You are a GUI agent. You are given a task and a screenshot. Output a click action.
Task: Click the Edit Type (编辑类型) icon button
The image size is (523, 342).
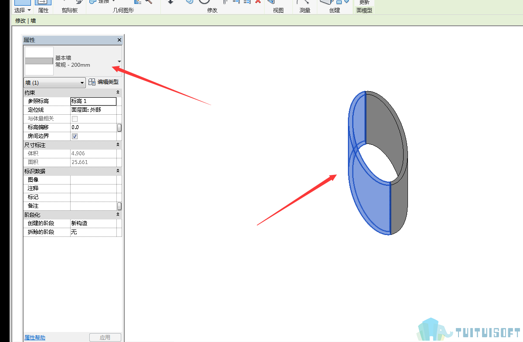[92, 82]
